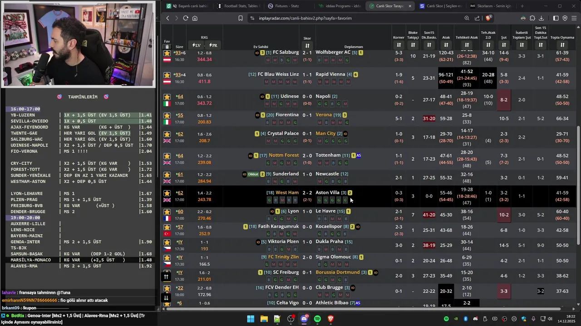Click the minute *64 link for Udinese

pos(180,96)
